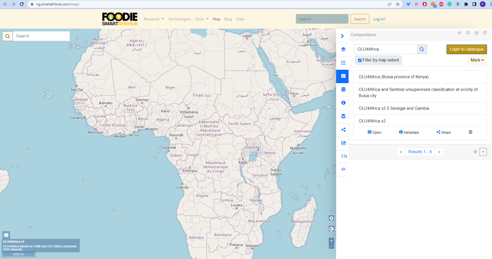Open the datasource database icon
The image size is (492, 259).
[343, 89]
